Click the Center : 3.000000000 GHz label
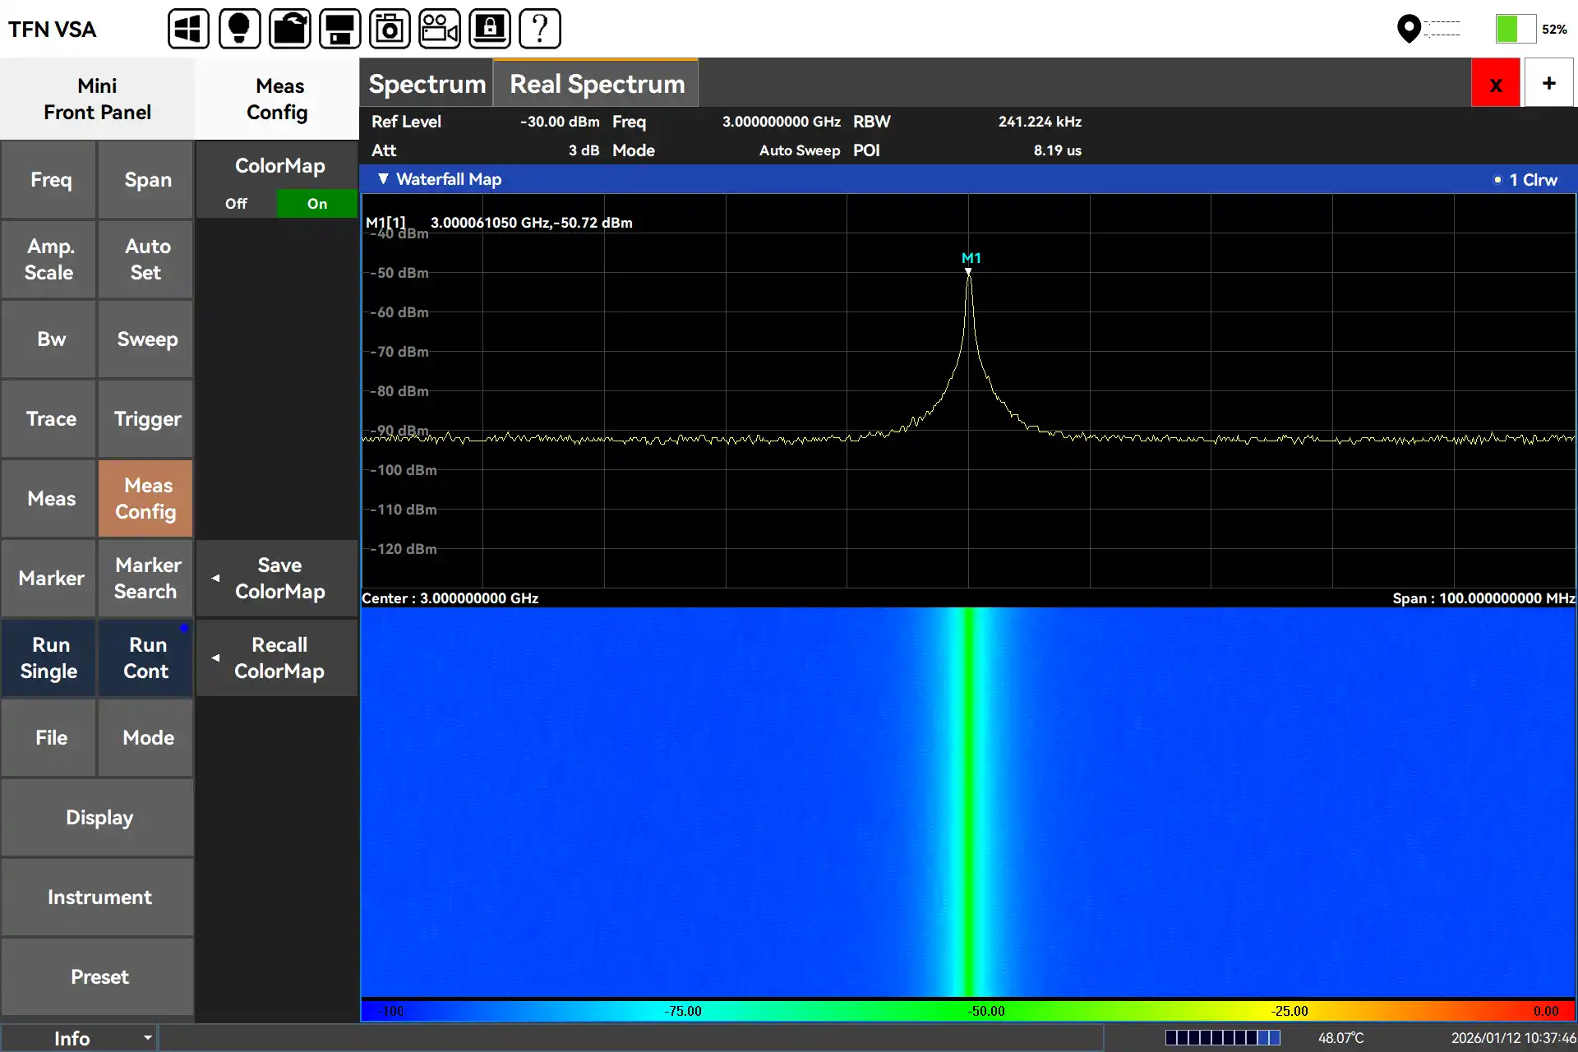This screenshot has width=1578, height=1052. click(x=450, y=598)
